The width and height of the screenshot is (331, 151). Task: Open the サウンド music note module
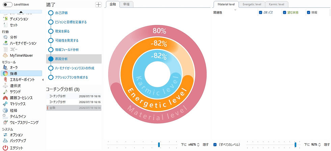click(5, 92)
